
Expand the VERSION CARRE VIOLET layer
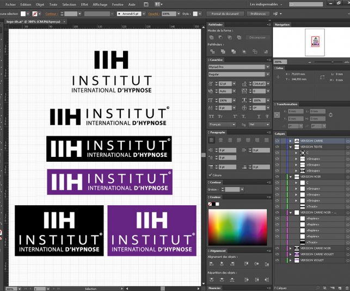pyautogui.click(x=291, y=254)
